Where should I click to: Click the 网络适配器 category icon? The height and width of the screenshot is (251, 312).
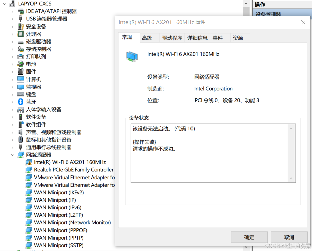(x=21, y=155)
